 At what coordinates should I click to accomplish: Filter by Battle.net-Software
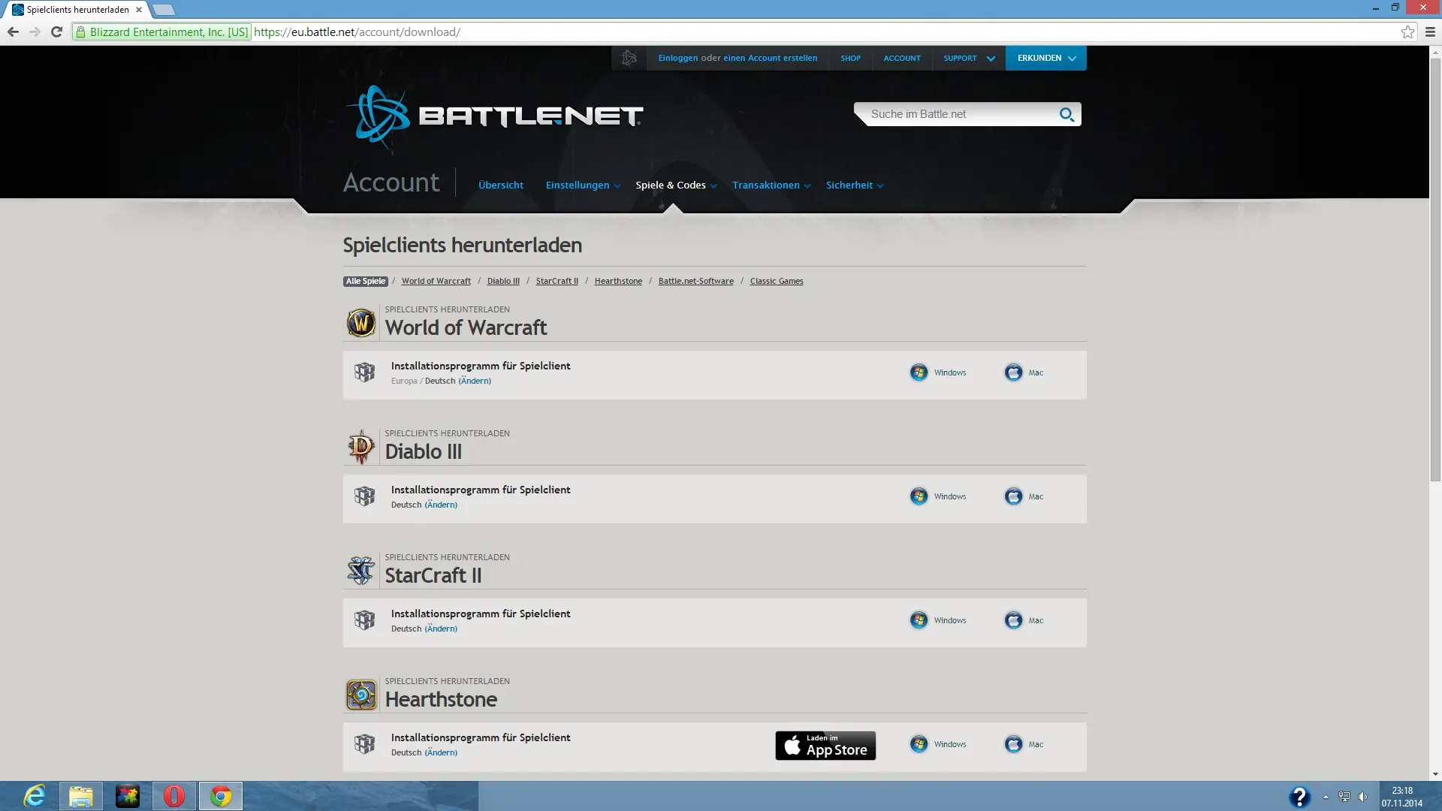[696, 281]
